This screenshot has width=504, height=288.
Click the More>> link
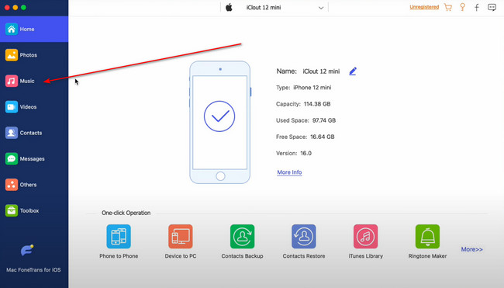pos(471,249)
